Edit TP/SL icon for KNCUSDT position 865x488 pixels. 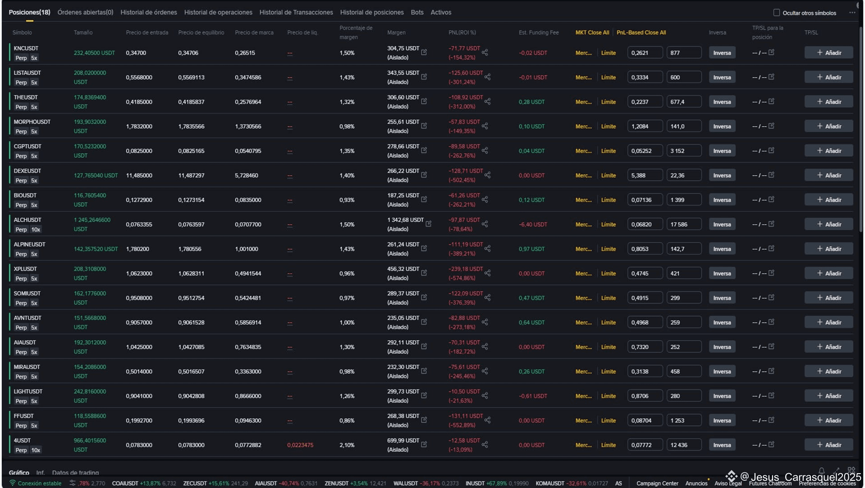pos(771,52)
